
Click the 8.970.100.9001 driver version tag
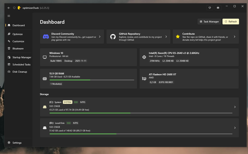pyautogui.click(x=166, y=82)
